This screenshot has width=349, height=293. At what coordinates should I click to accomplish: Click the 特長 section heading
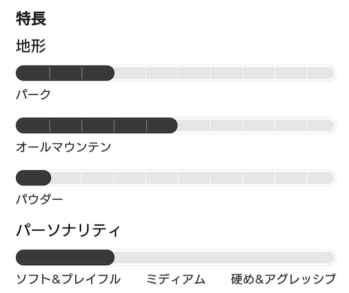[x=31, y=19]
